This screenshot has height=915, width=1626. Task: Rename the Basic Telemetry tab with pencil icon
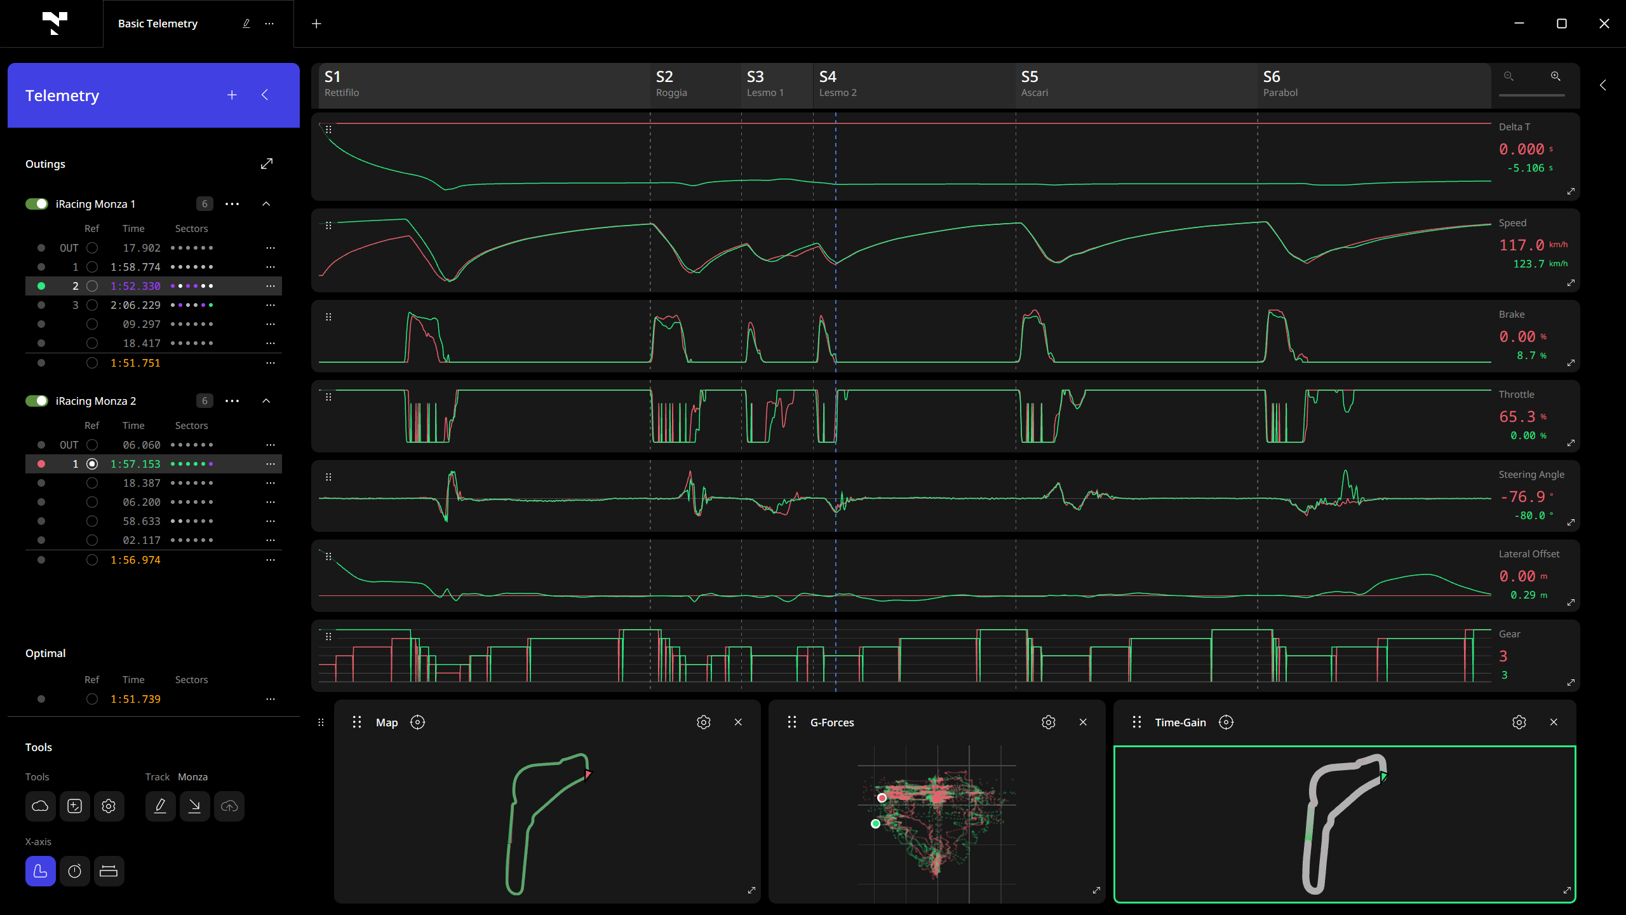pos(246,24)
